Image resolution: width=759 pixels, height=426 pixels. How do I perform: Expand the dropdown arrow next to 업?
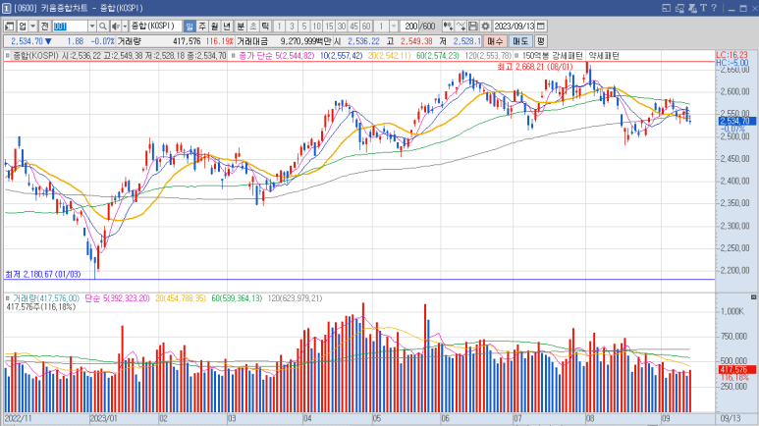pos(33,27)
